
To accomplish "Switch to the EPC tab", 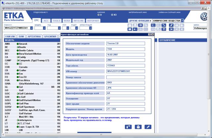I will (36, 21).
